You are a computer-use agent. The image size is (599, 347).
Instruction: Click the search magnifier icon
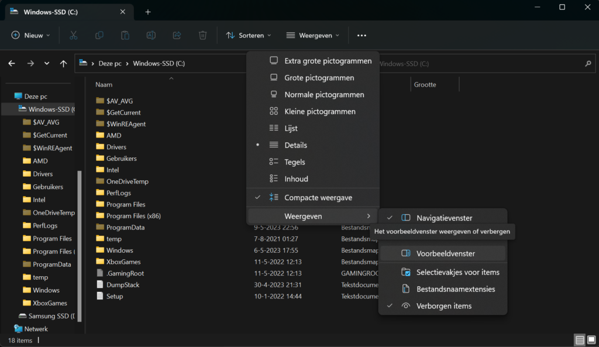pyautogui.click(x=588, y=63)
